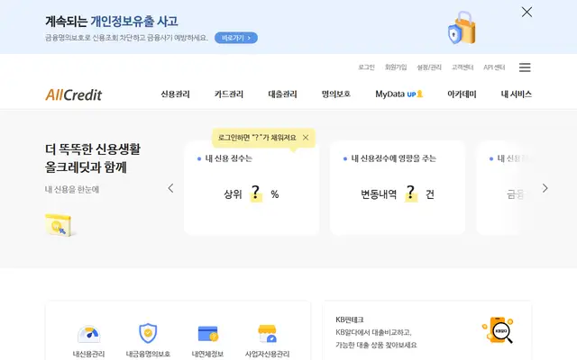
Task: Open the 카드관리 menu
Action: pyautogui.click(x=229, y=94)
